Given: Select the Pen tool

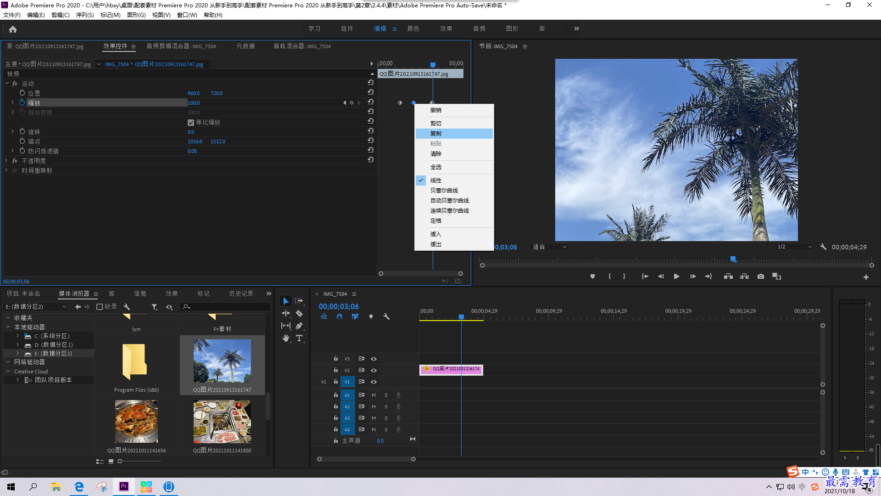Looking at the screenshot, I should tap(299, 326).
